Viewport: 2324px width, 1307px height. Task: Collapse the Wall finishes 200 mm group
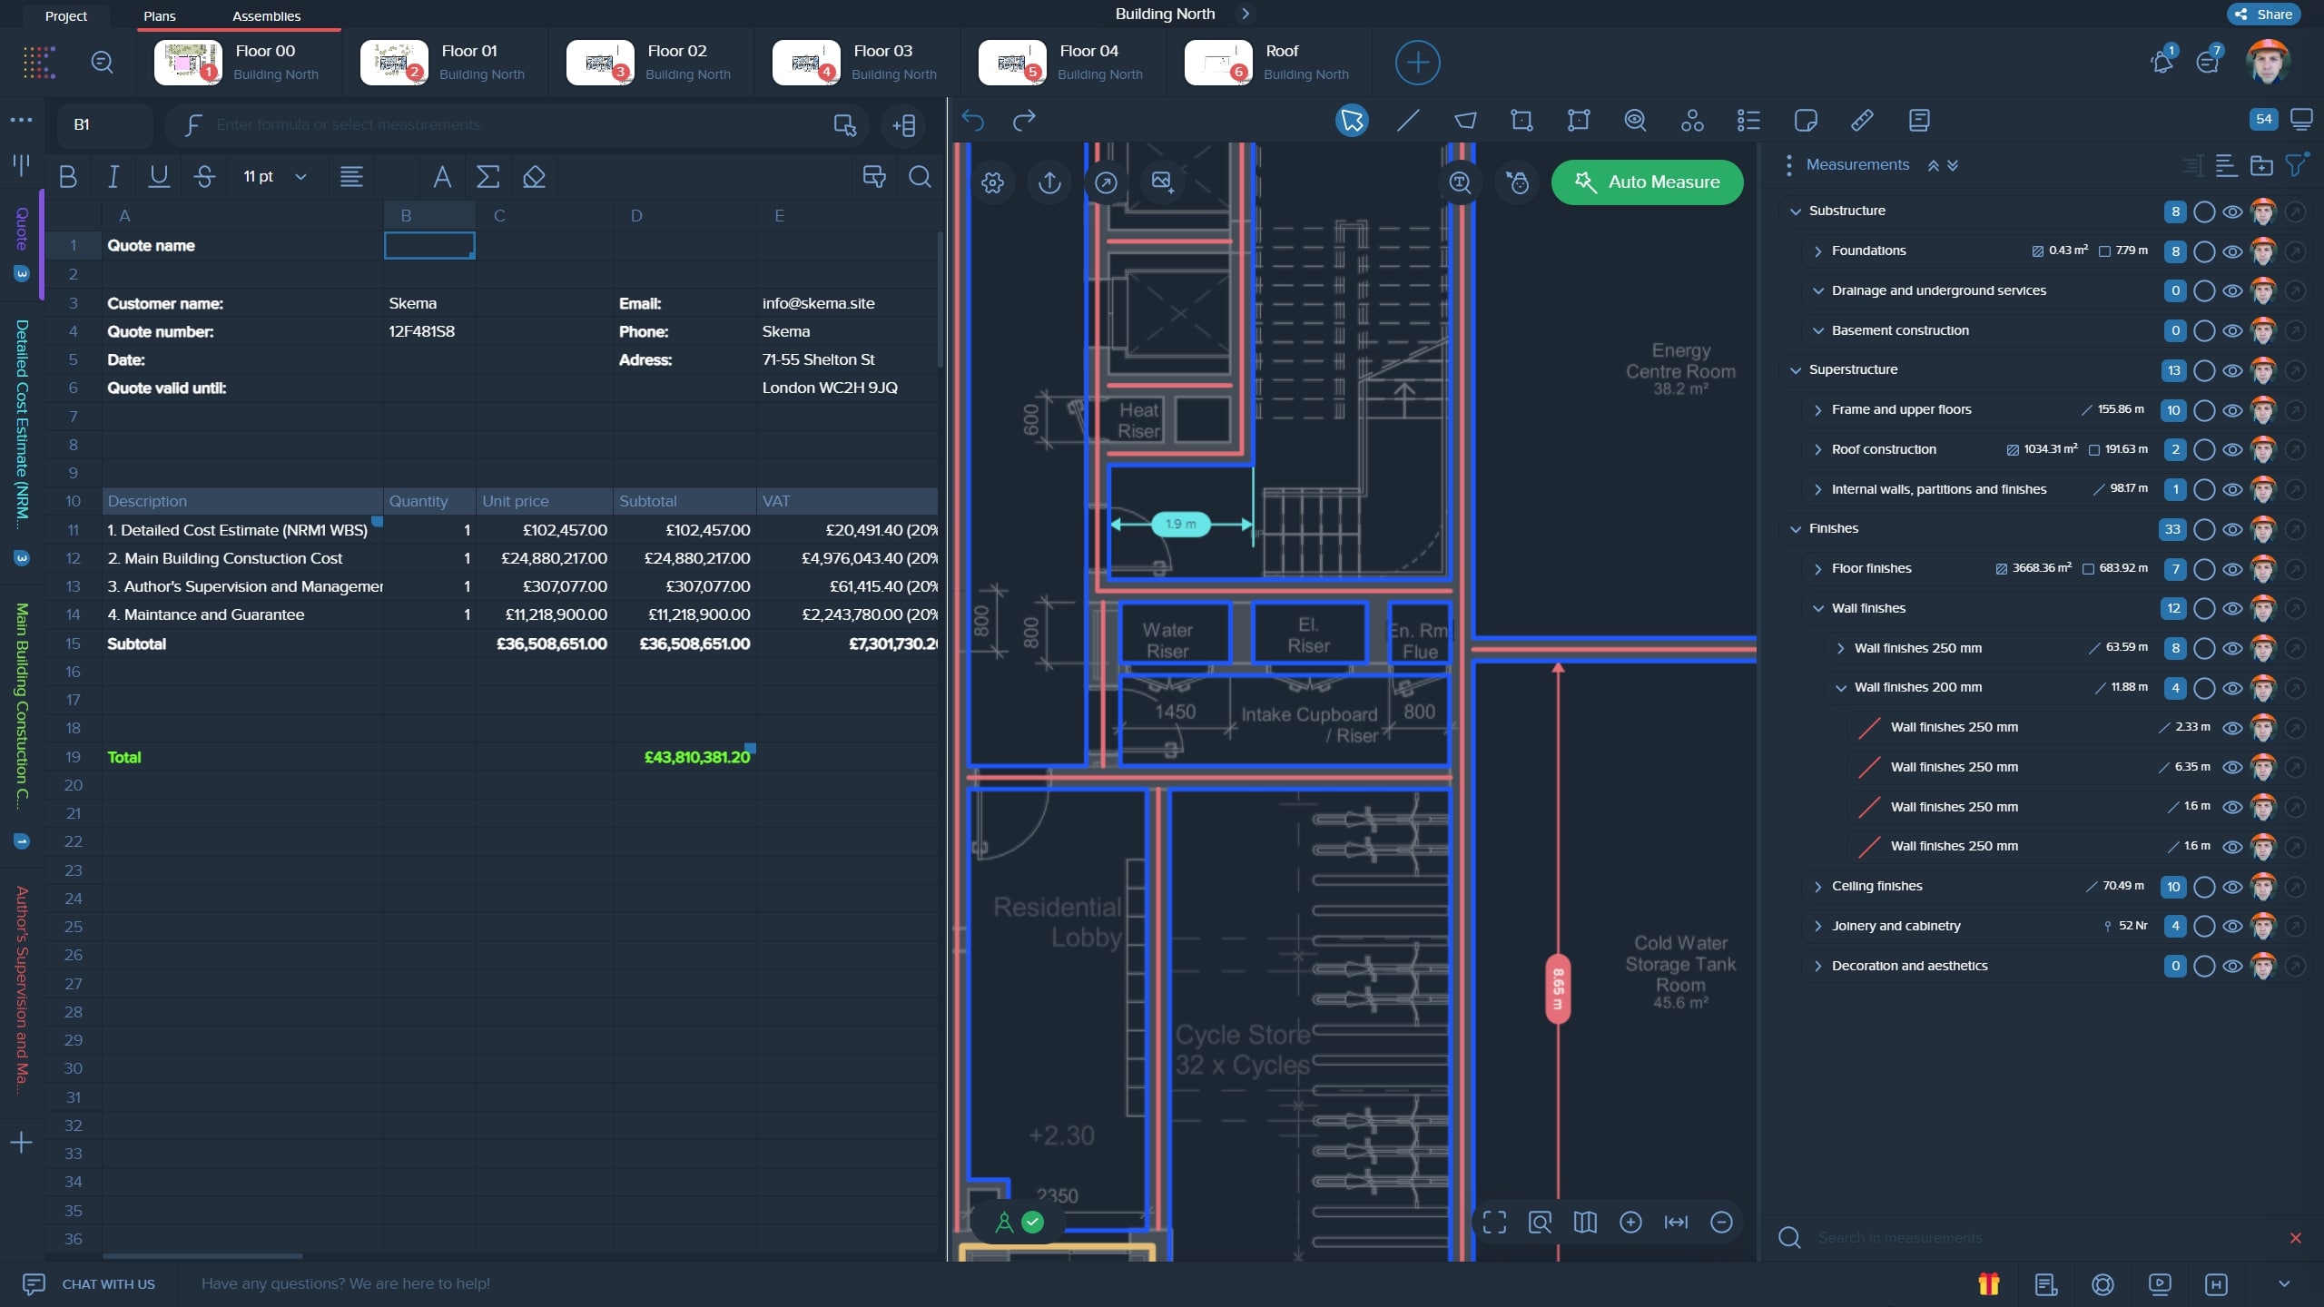click(1842, 687)
